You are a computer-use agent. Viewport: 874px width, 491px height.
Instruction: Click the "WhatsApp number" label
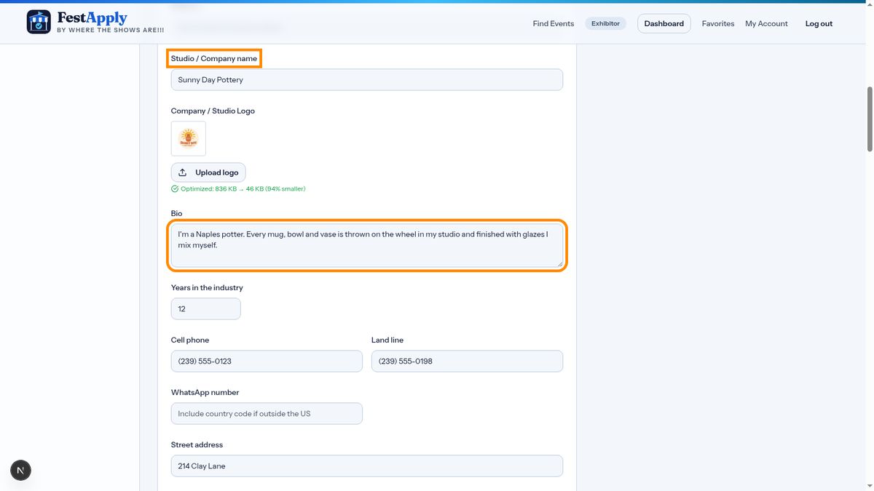point(205,393)
